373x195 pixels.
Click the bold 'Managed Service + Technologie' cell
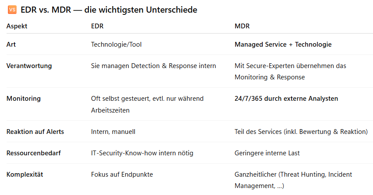[x=283, y=44]
